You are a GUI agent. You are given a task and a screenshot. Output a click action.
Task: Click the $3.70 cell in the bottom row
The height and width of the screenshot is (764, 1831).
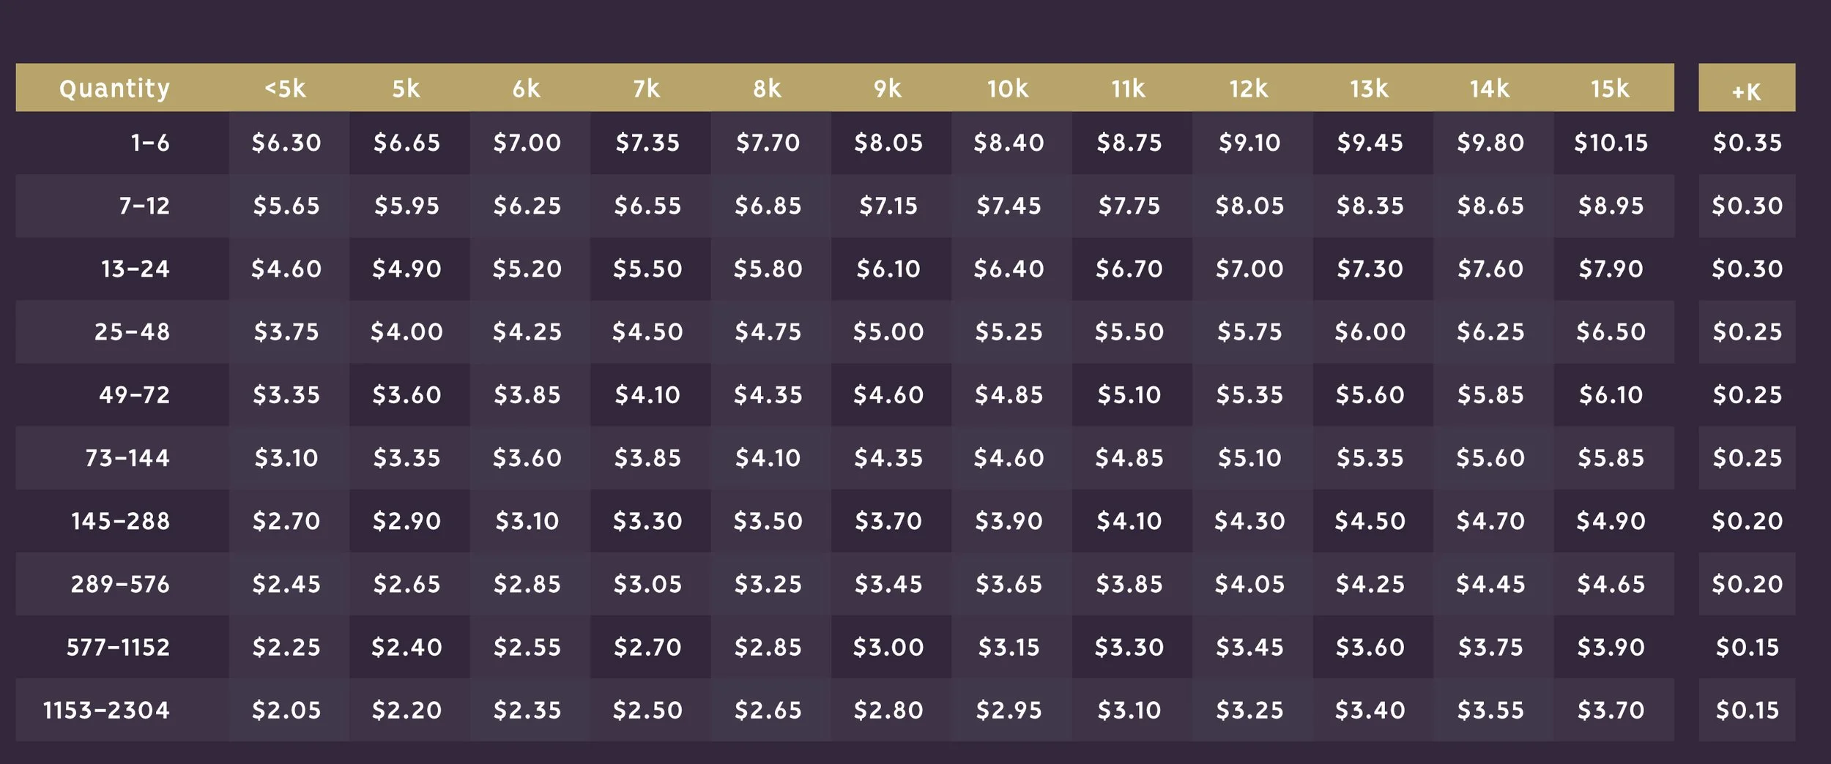1611,710
